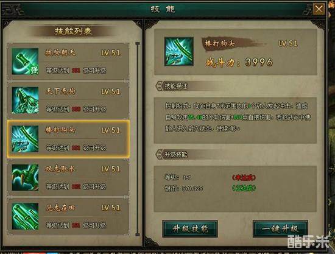The height and width of the screenshot is (254, 335).
Task: Select the 拨狗朝天 LV 51 list row
Action: point(68,62)
